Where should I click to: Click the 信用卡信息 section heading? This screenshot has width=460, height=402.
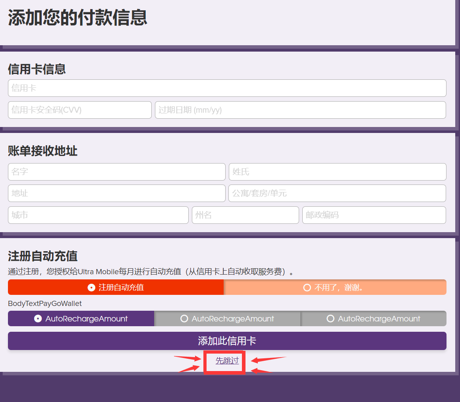37,69
